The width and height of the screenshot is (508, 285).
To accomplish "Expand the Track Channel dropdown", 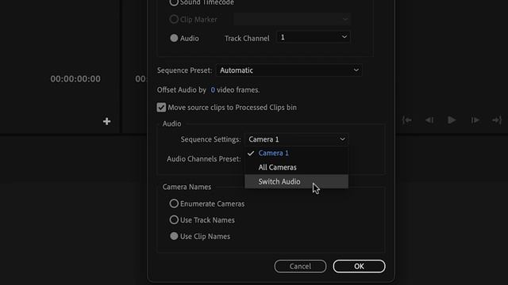I will tap(314, 37).
